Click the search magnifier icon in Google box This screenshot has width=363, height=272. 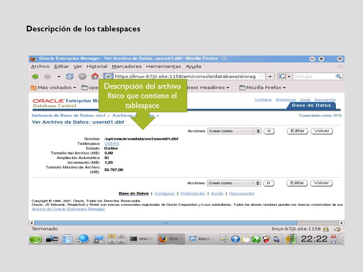tap(338, 76)
